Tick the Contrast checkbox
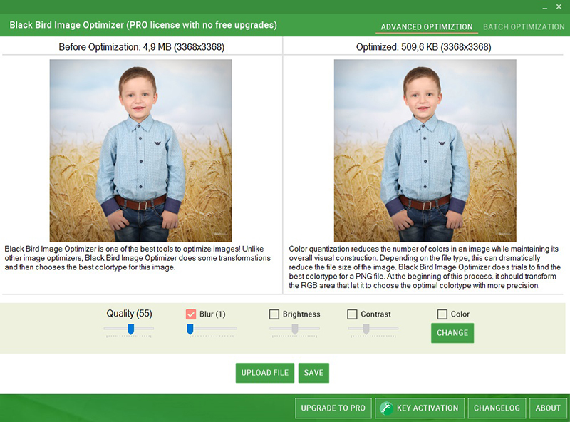570x422 pixels. click(x=352, y=314)
